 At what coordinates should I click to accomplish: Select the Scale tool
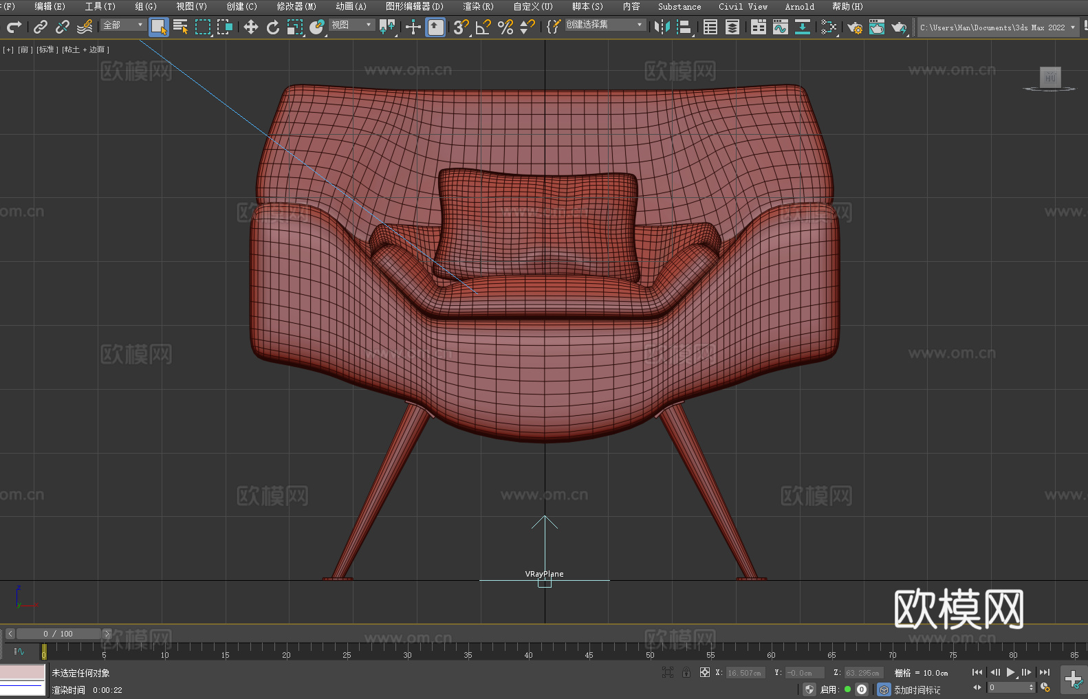pos(295,27)
